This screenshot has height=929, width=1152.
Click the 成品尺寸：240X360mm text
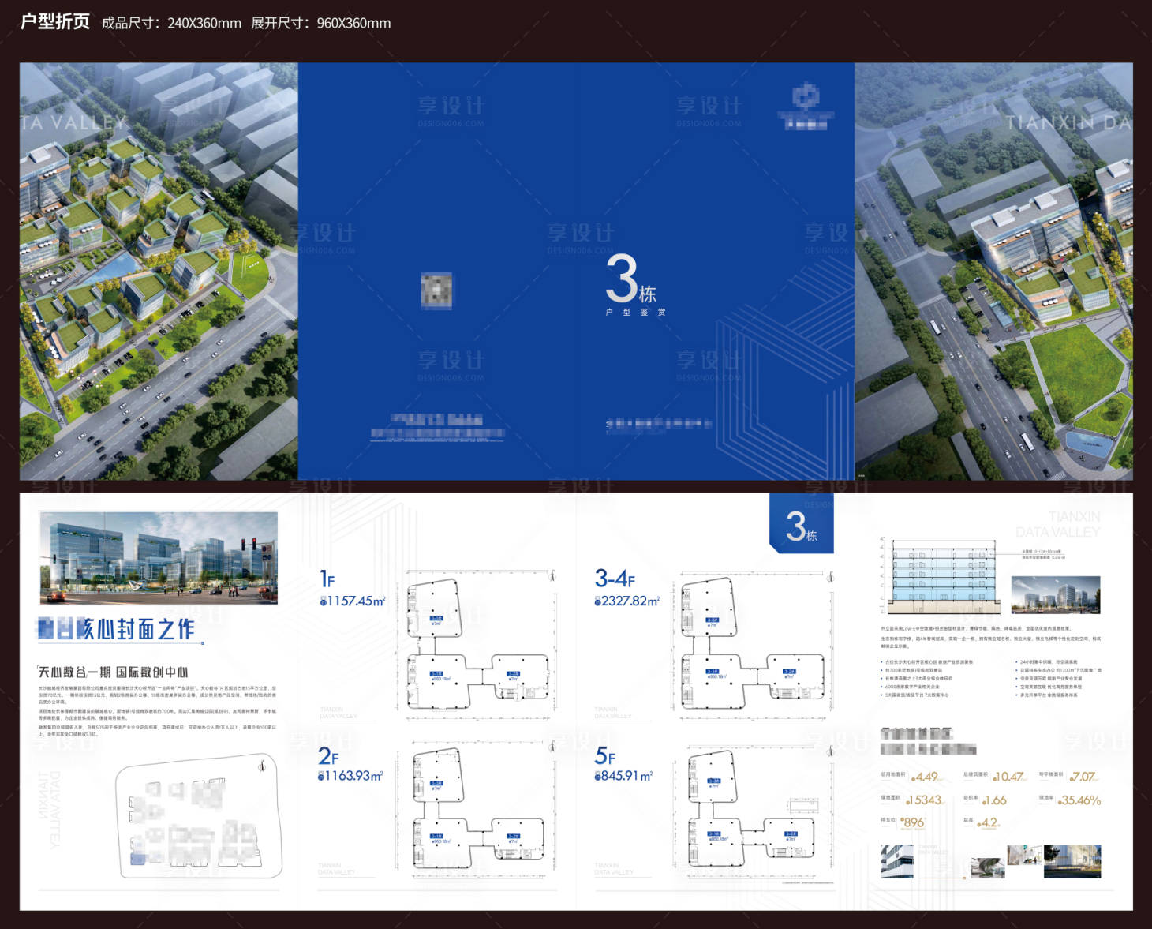171,23
